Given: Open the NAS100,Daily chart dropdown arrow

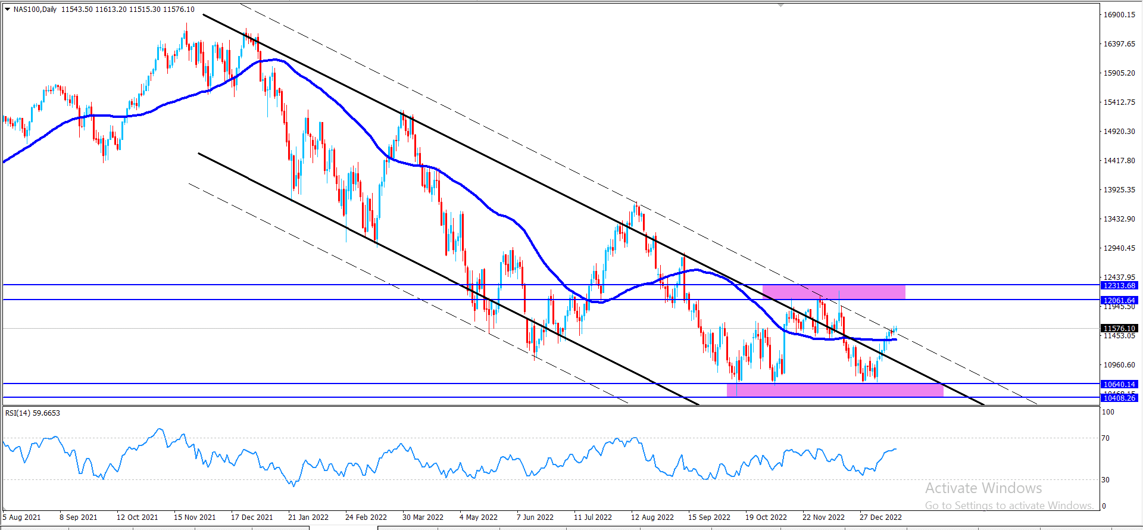Looking at the screenshot, I should (8, 10).
